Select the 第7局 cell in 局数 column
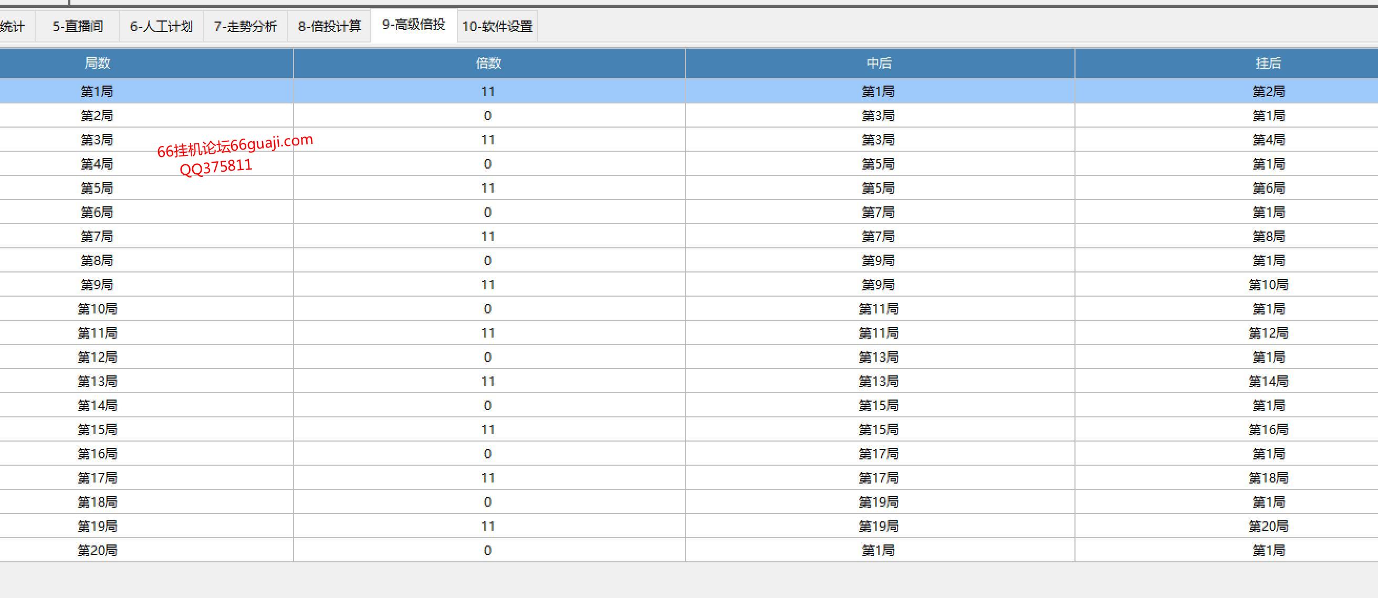The width and height of the screenshot is (1378, 598). pyautogui.click(x=147, y=236)
